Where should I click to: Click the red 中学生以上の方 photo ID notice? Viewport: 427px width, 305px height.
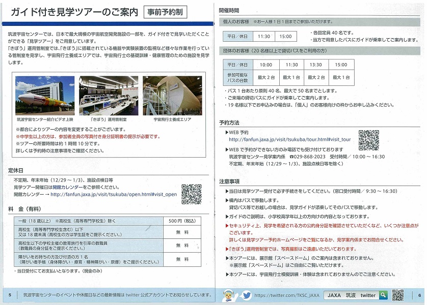click(x=88, y=137)
